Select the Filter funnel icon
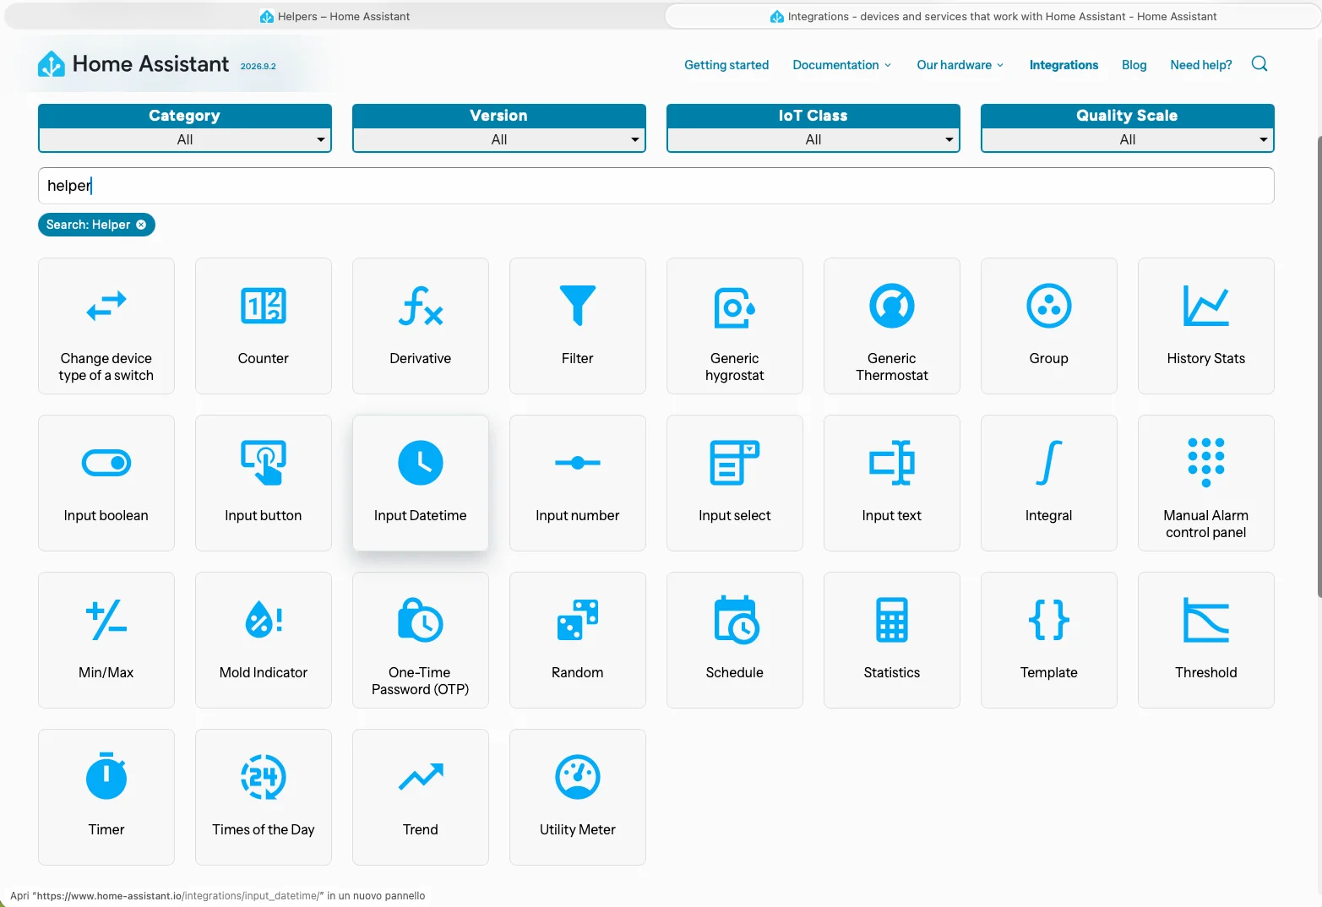Screen dimensions: 1322x907 pos(578,306)
